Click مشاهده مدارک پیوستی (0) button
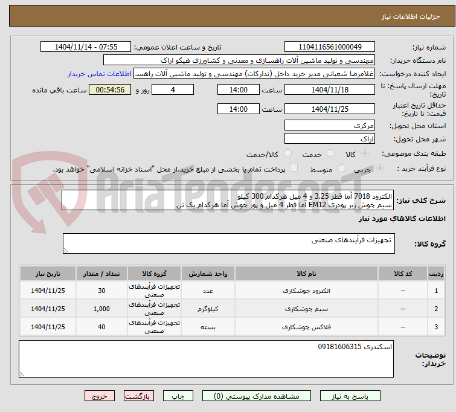 [x=257, y=396]
